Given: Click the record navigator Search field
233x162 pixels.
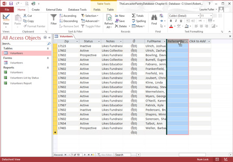Looking at the screenshot, I should tap(123, 155).
